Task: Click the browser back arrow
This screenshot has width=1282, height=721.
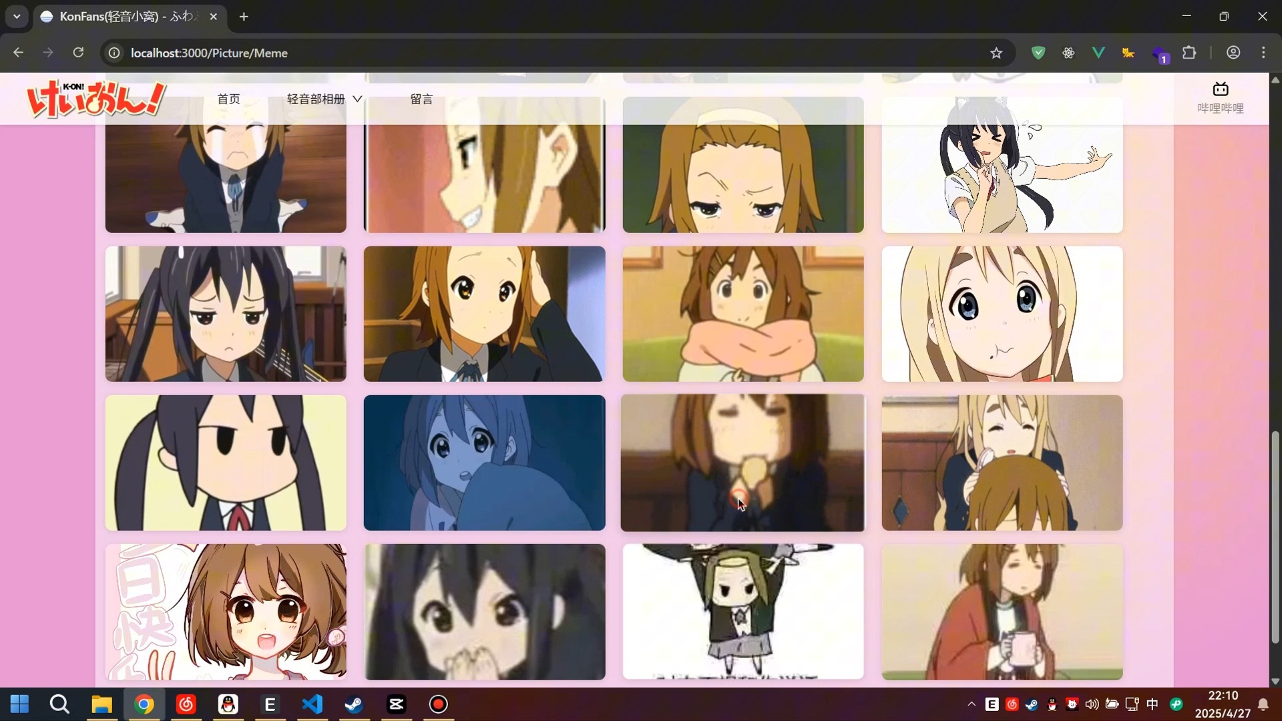Action: 18,53
